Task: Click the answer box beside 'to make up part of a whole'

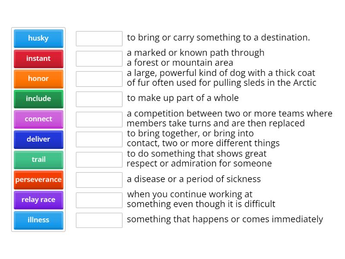Action: pyautogui.click(x=99, y=99)
